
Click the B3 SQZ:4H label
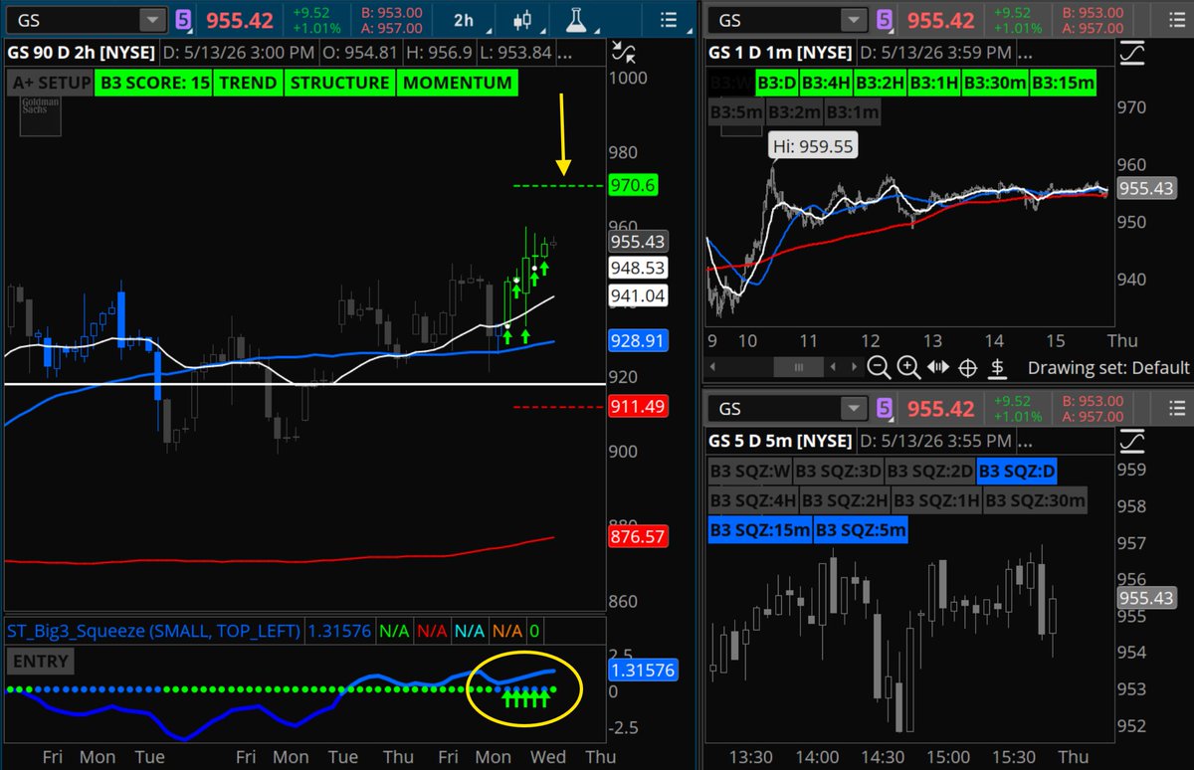[x=753, y=500]
